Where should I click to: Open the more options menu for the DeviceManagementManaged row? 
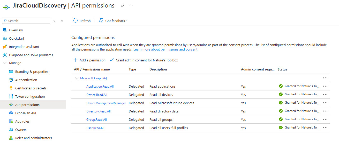[x=325, y=103]
